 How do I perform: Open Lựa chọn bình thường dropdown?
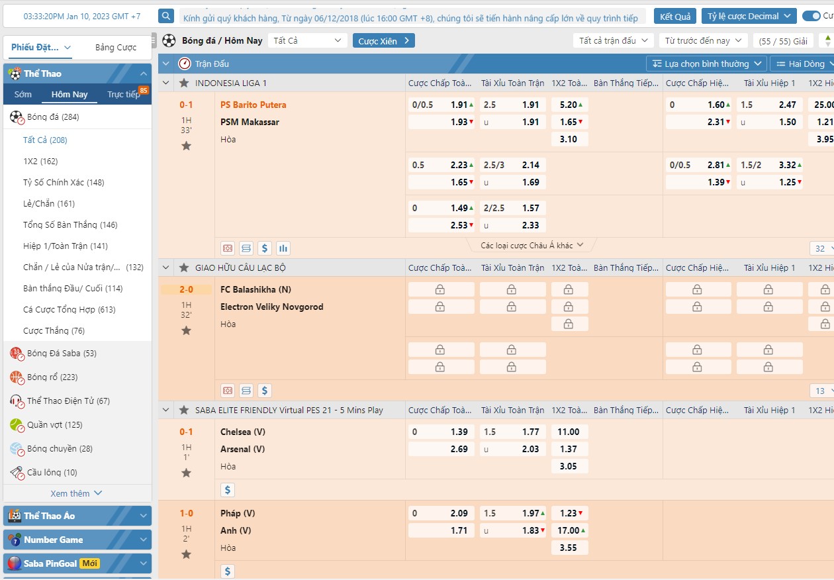[x=706, y=64]
